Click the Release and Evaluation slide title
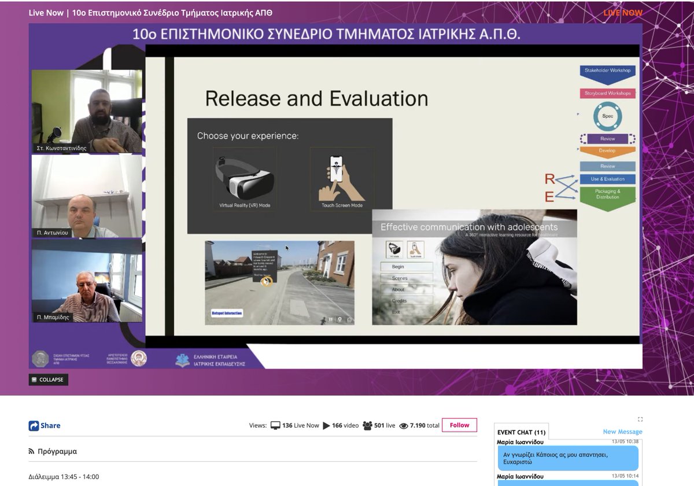 [x=316, y=98]
